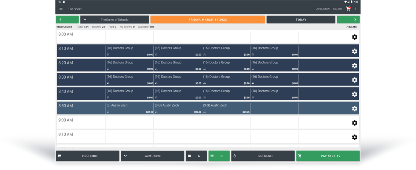
Task: Click gear icon on 8:50 AM row
Action: tap(354, 109)
